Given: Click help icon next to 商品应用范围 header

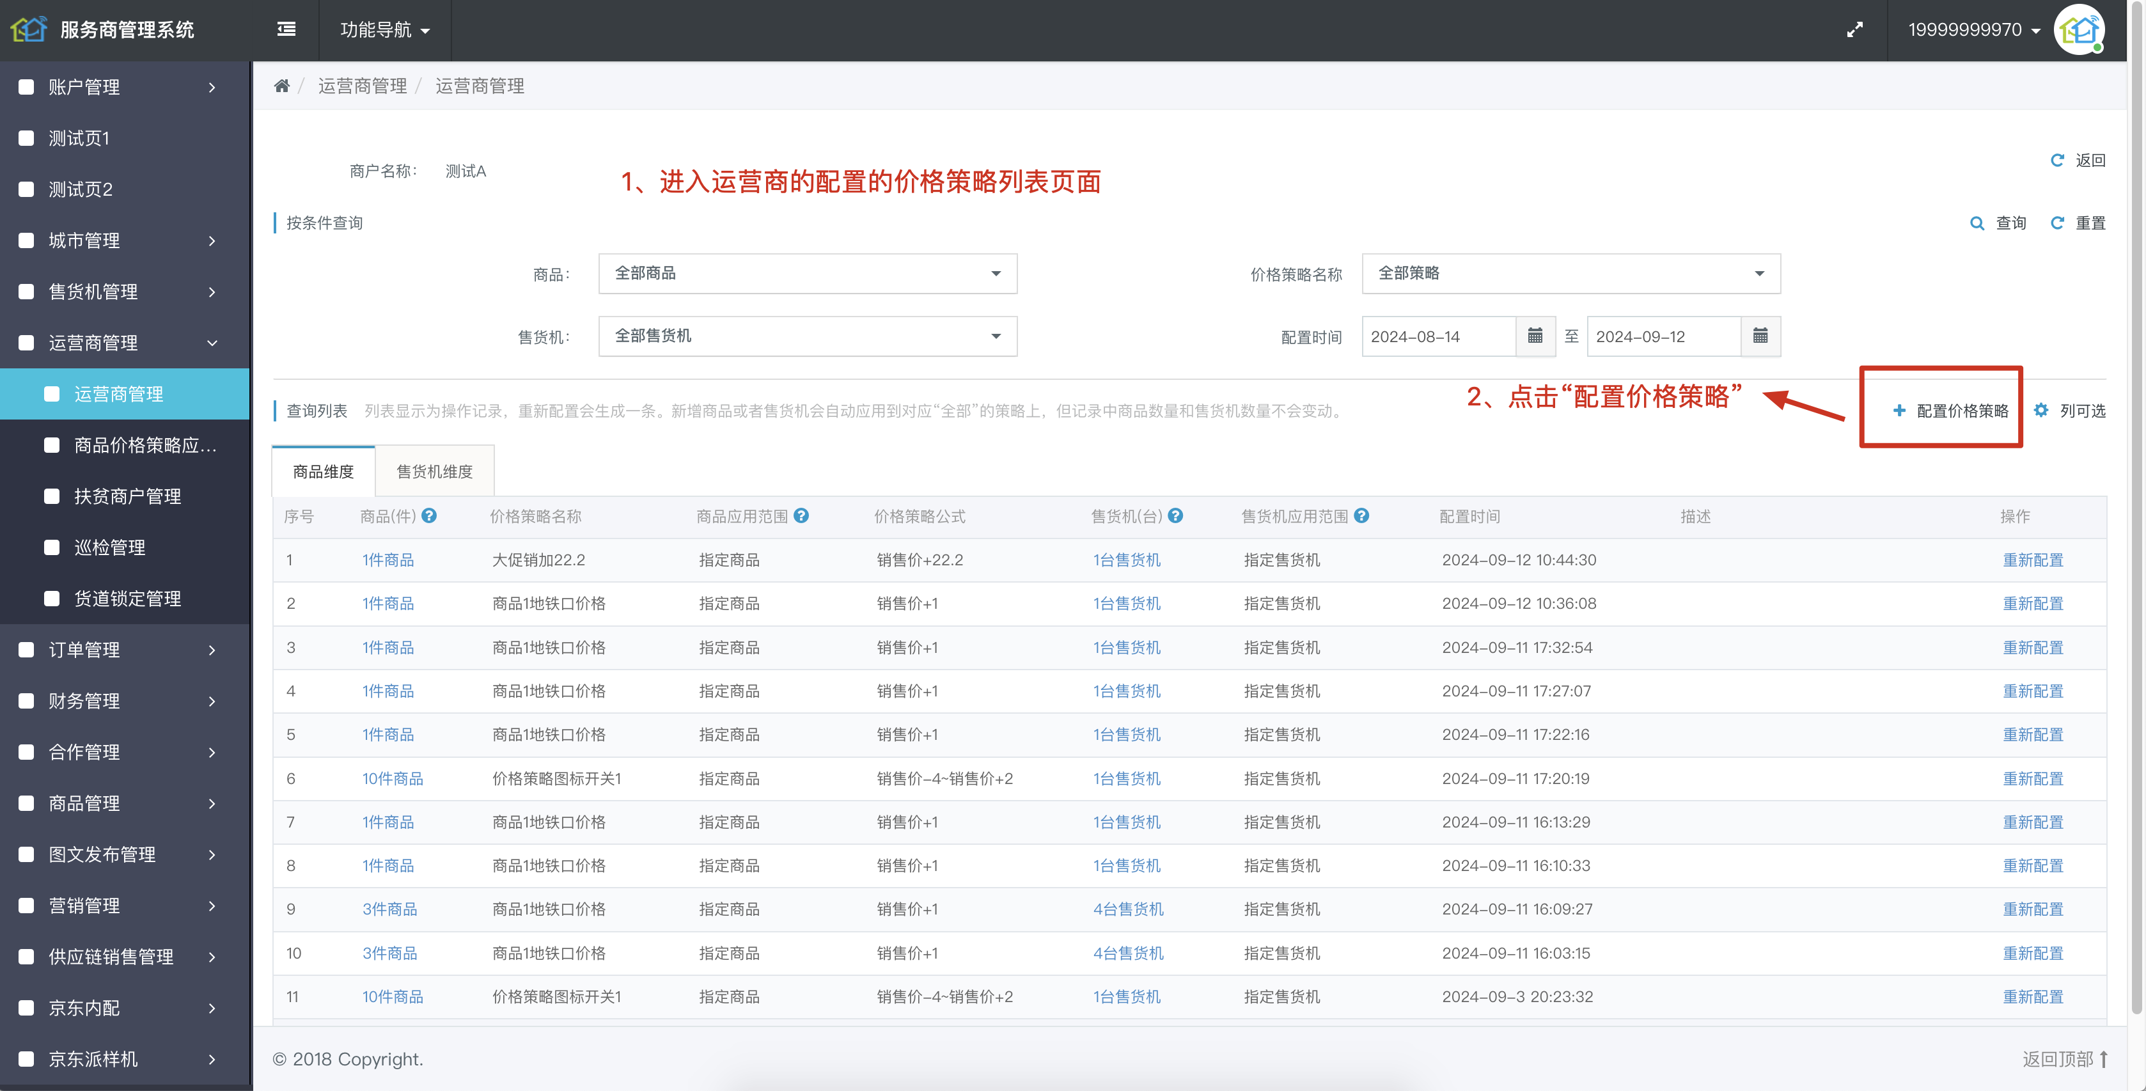Looking at the screenshot, I should (801, 516).
